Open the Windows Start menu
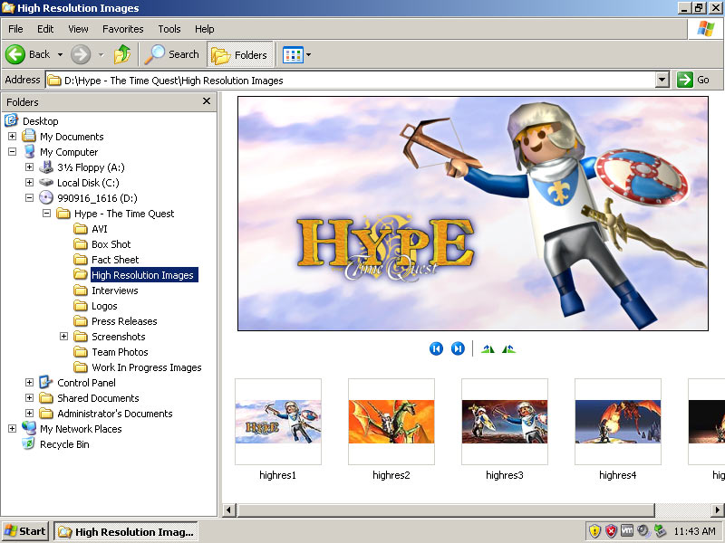 coord(25,531)
